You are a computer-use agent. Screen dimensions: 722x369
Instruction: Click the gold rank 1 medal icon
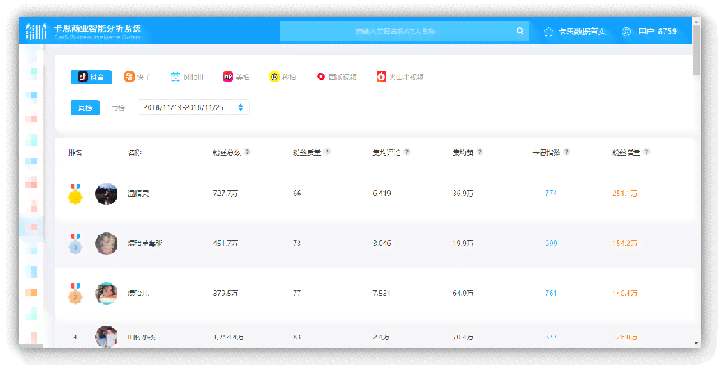(x=75, y=194)
